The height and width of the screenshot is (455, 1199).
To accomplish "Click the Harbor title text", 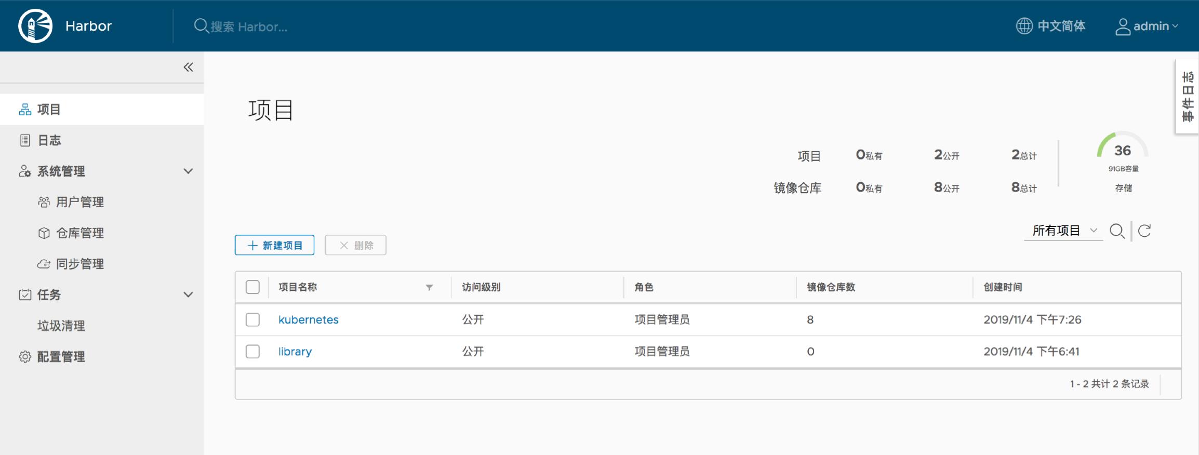I will click(x=88, y=26).
